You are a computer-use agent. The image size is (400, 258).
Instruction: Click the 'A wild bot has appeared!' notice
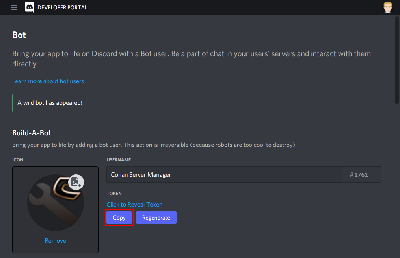coord(197,103)
